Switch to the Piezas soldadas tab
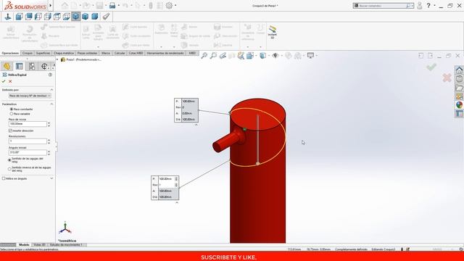This screenshot has height=261, width=464. click(87, 53)
